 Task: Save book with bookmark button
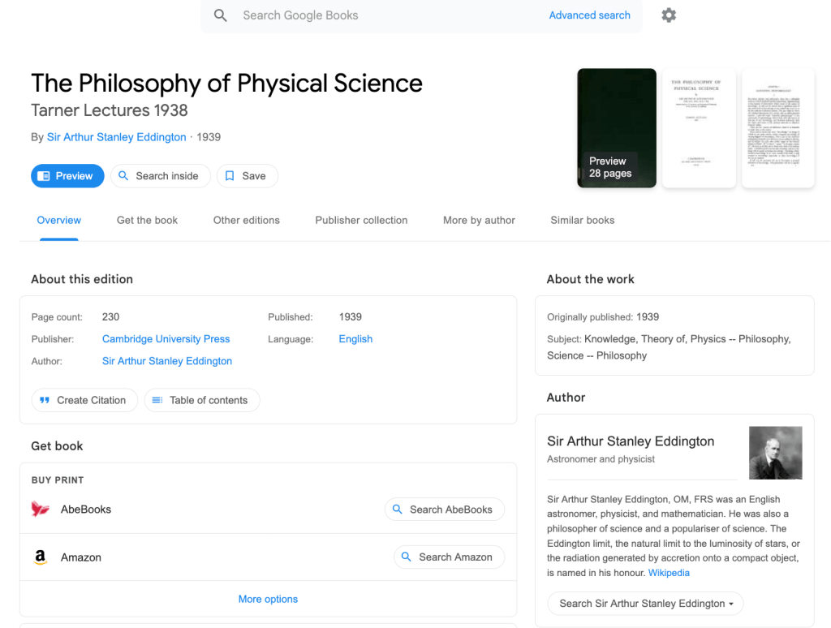pyautogui.click(x=247, y=176)
